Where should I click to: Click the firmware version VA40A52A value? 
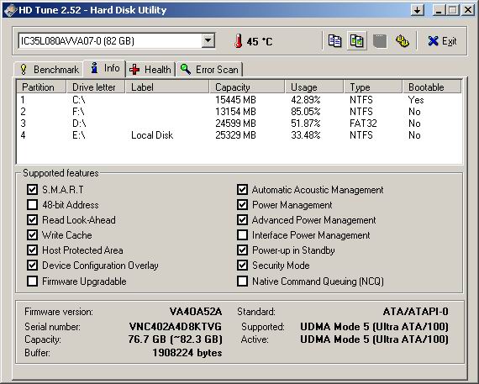pos(196,312)
